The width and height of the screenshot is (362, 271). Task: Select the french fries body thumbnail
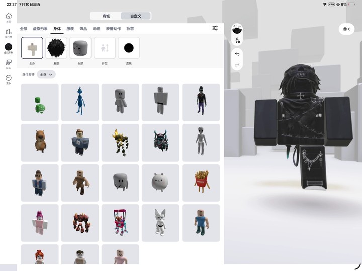point(201,183)
